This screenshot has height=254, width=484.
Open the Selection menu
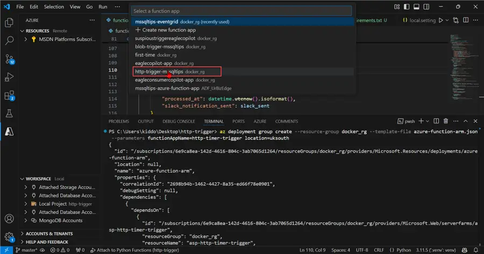(x=54, y=6)
